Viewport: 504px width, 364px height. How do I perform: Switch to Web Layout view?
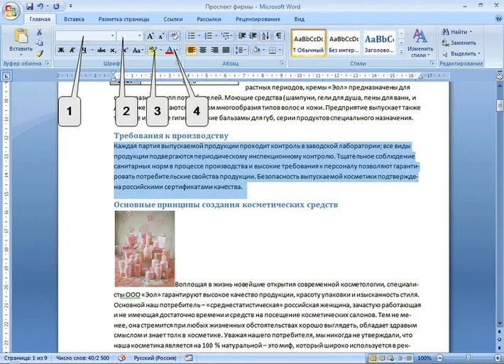pyautogui.click(x=391, y=358)
